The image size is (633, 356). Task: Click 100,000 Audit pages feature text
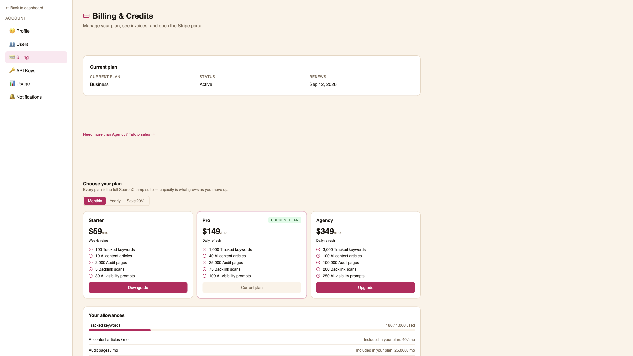point(341,263)
